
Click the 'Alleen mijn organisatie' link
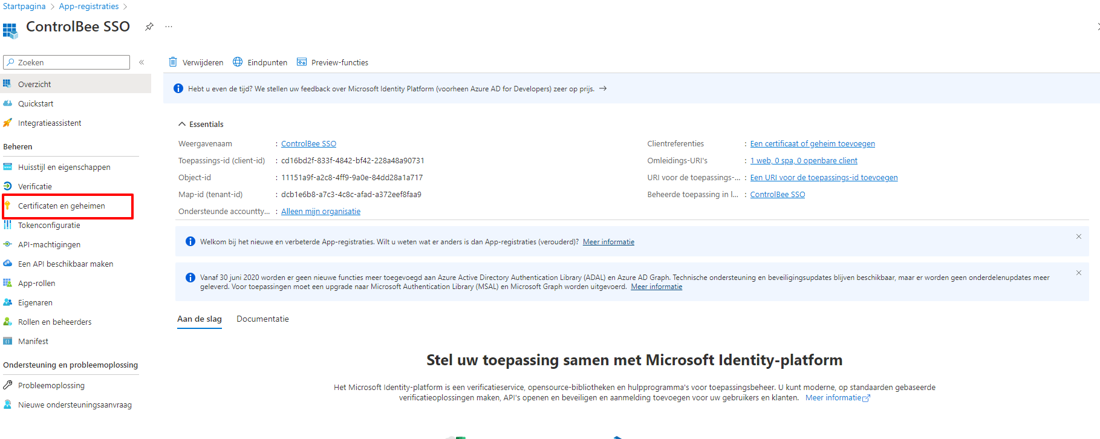tap(321, 212)
